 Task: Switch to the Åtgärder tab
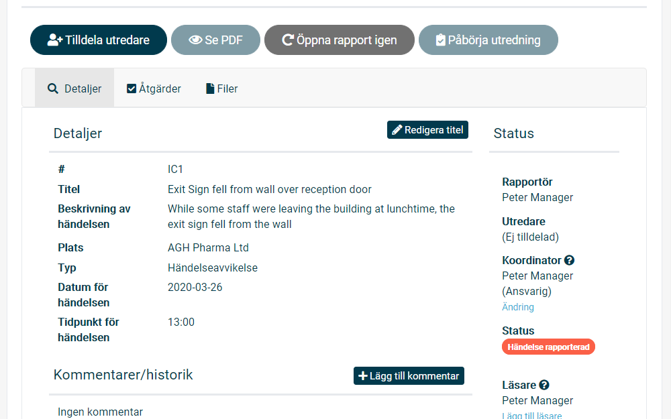[154, 88]
